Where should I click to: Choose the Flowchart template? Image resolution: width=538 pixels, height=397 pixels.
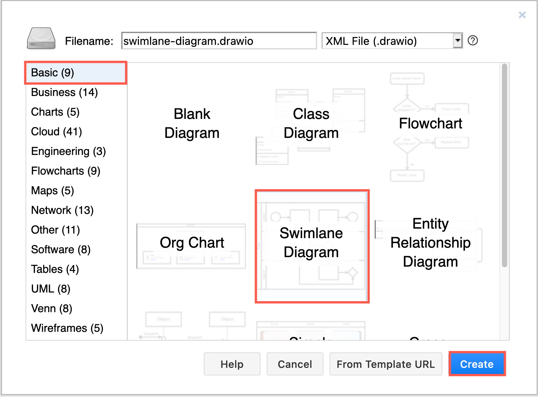point(430,123)
